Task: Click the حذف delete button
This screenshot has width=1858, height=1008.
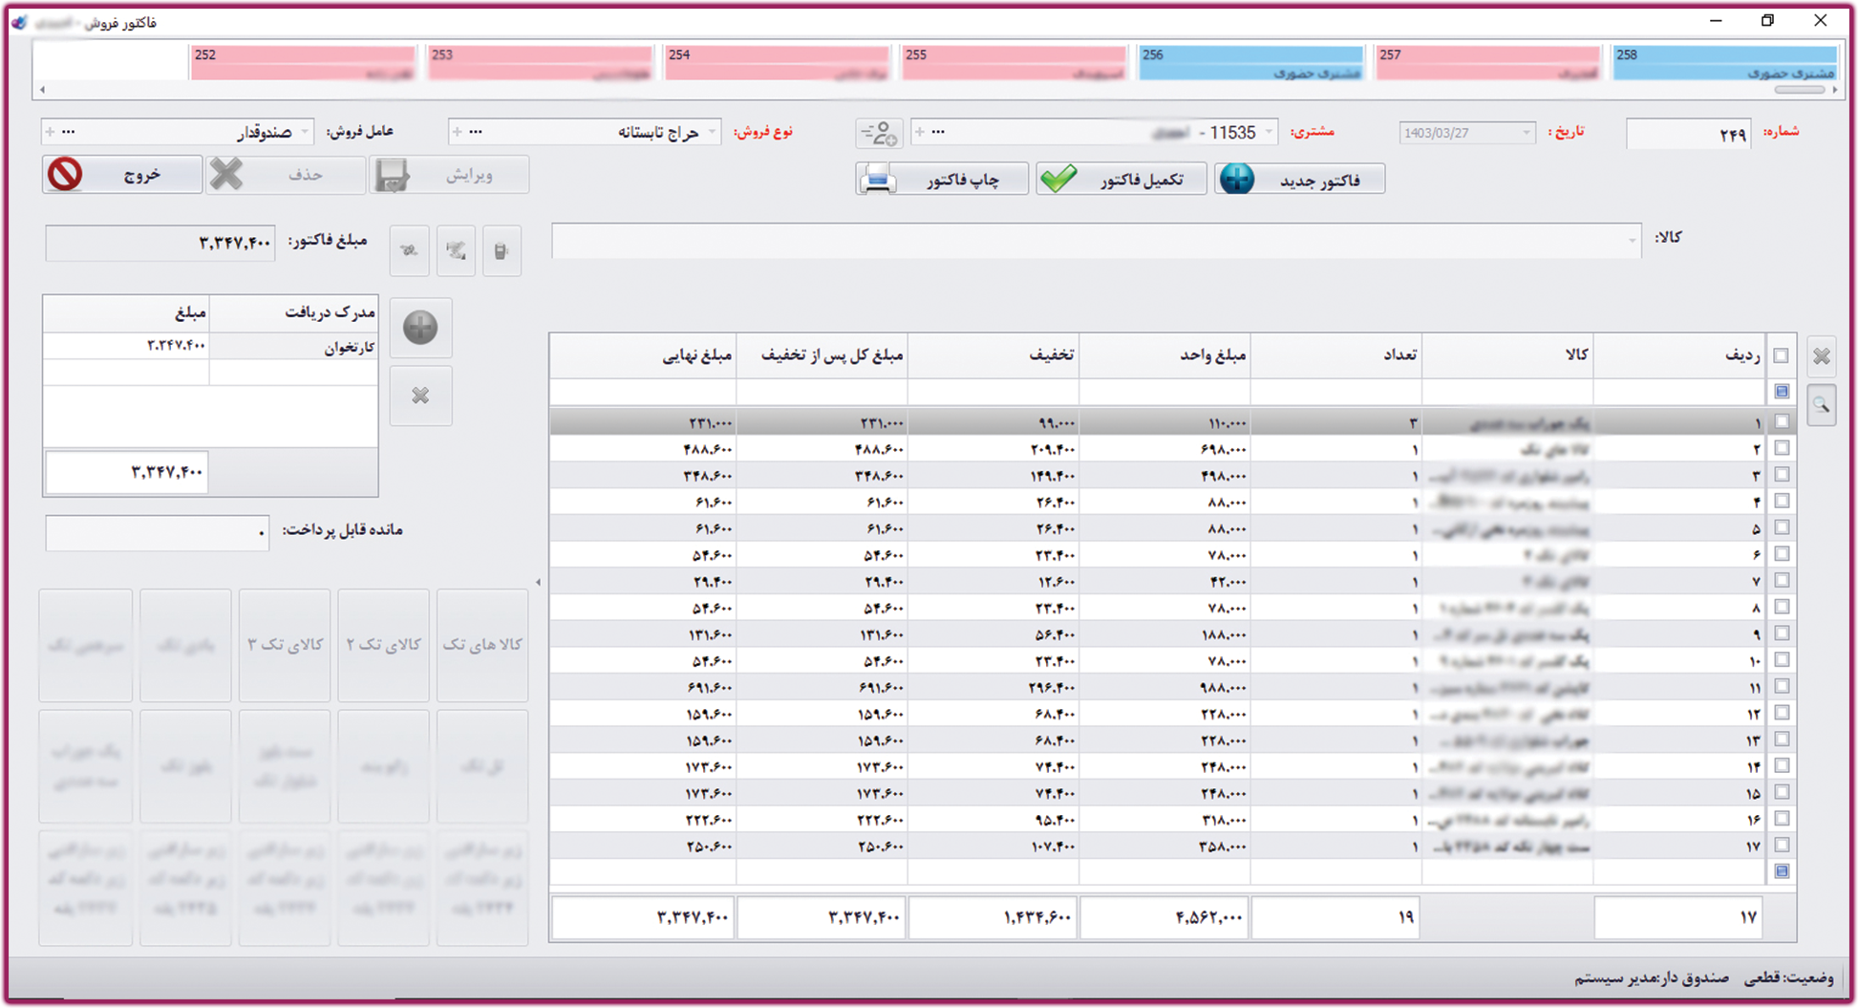Action: tap(285, 175)
